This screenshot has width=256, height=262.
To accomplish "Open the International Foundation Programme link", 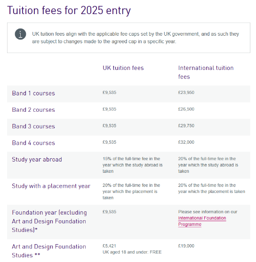I will click(202, 221).
